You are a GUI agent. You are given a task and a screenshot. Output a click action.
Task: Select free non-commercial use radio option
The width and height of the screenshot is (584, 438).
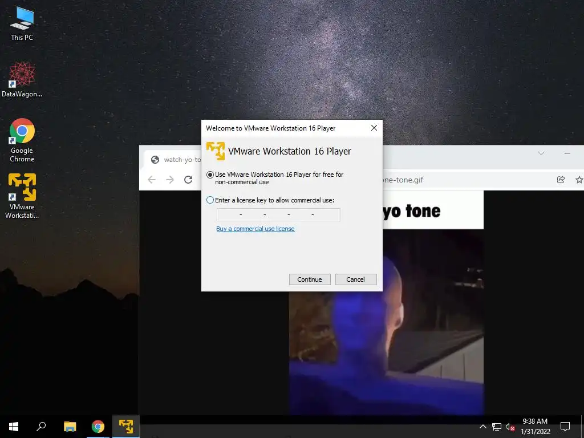[210, 175]
